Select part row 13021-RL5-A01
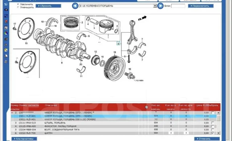The height and width of the screenshot is (141, 232). 114,119
